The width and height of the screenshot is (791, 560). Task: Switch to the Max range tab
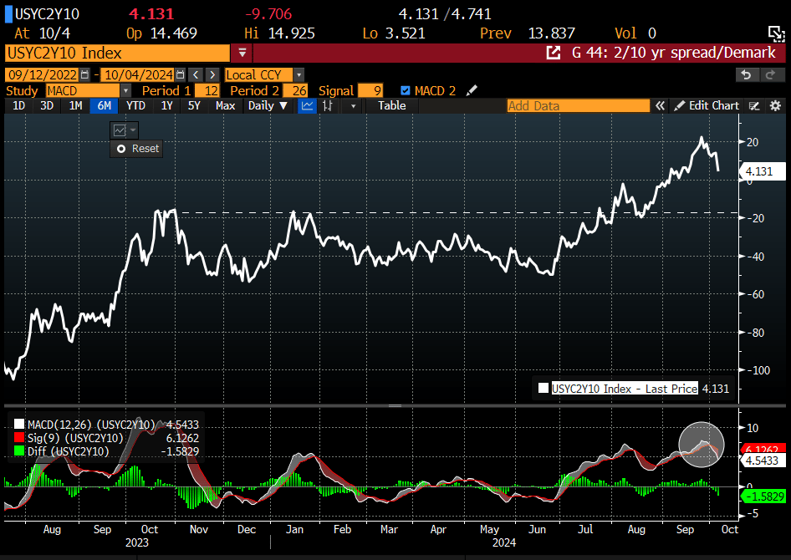pyautogui.click(x=225, y=106)
